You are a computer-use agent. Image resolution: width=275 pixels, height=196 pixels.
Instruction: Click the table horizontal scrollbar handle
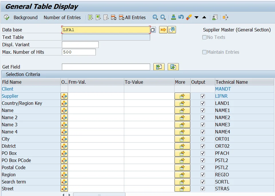click(x=99, y=195)
